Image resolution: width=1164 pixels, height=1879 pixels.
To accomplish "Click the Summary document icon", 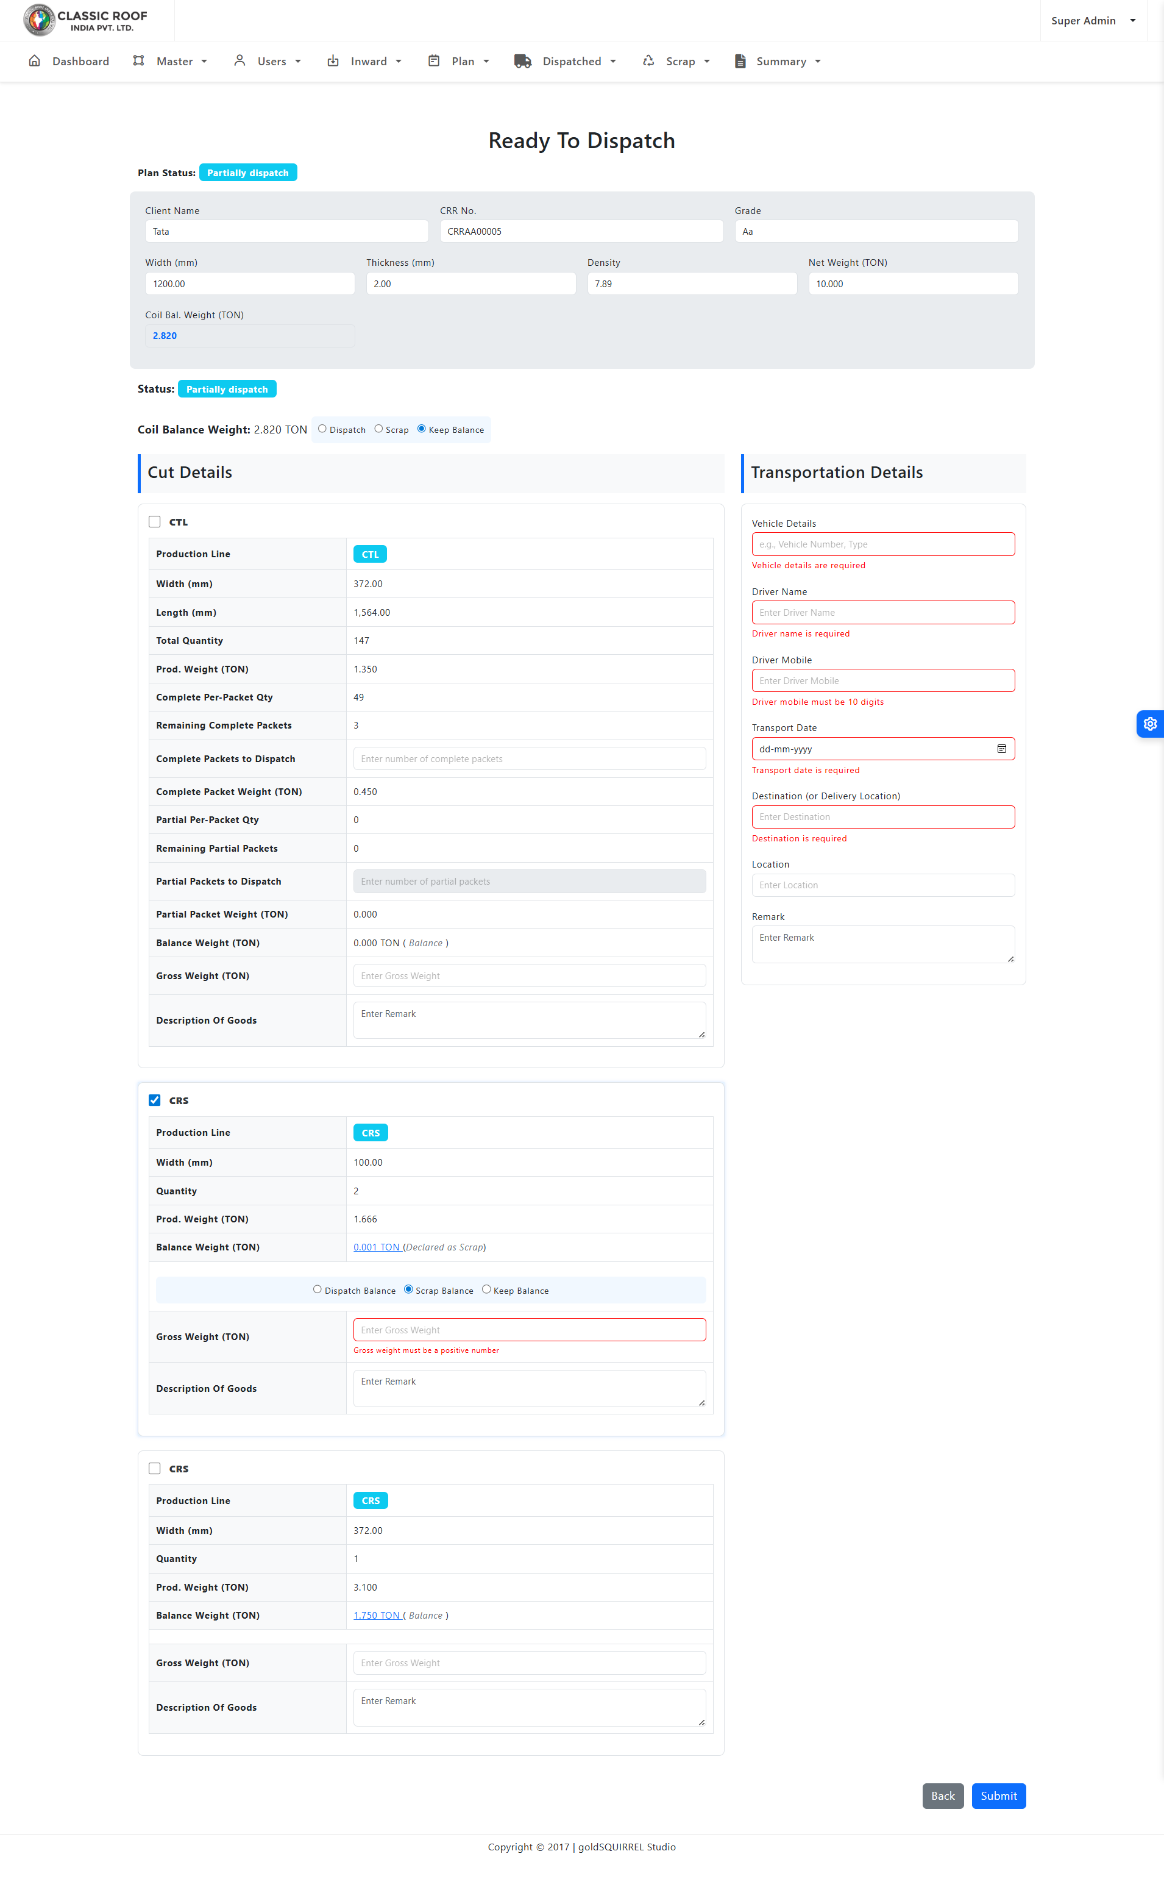I will (740, 62).
